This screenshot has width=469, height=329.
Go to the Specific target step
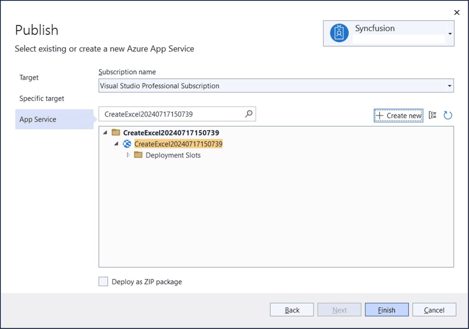pyautogui.click(x=42, y=98)
